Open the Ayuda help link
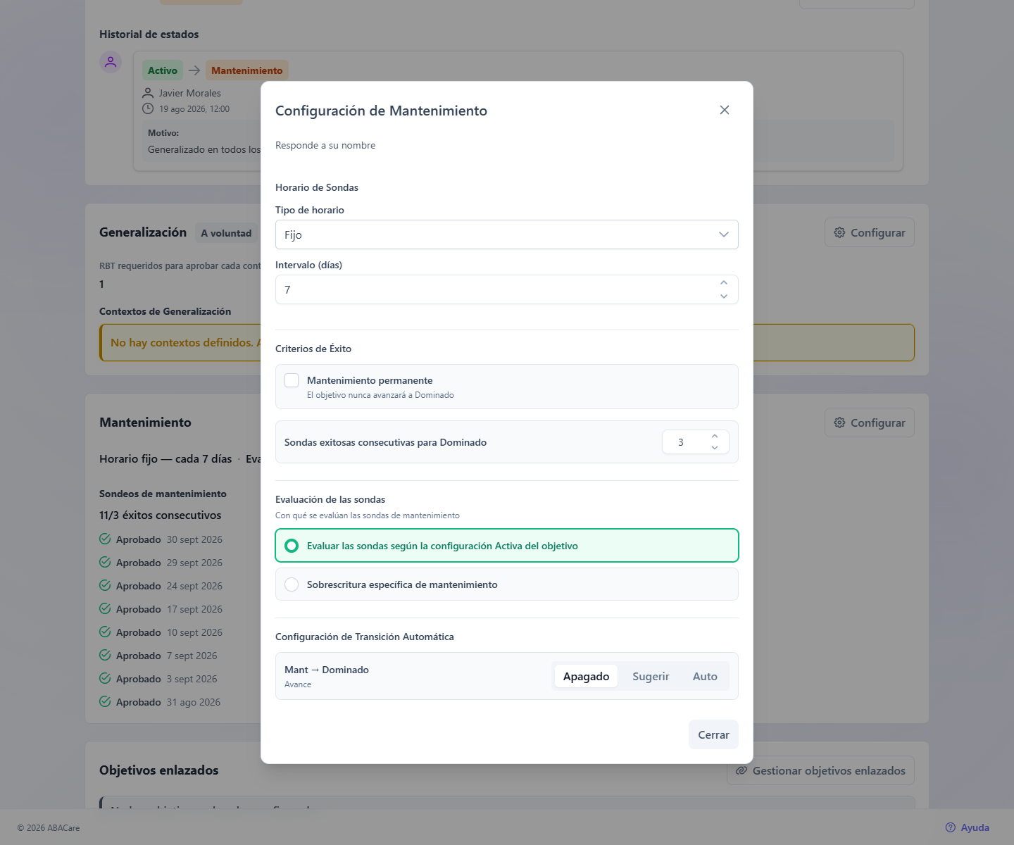 click(x=968, y=827)
